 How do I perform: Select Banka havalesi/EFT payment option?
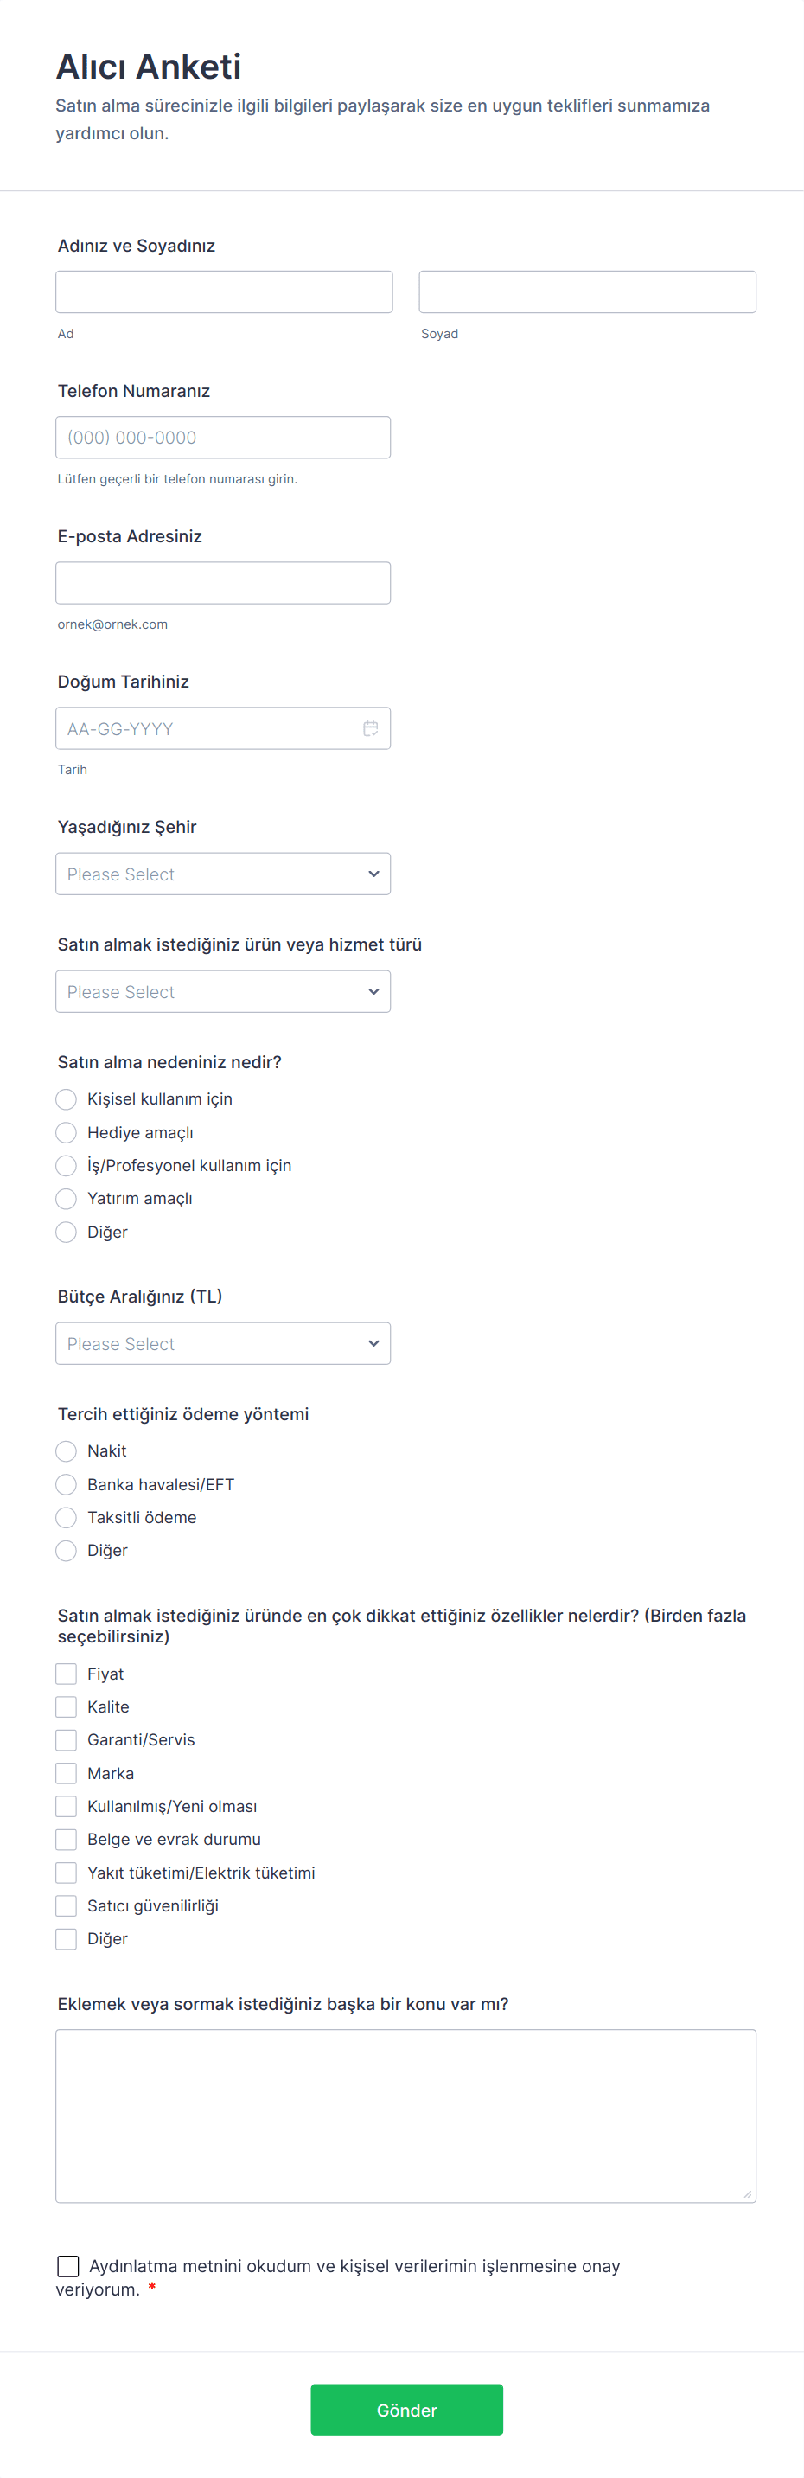pos(67,1484)
